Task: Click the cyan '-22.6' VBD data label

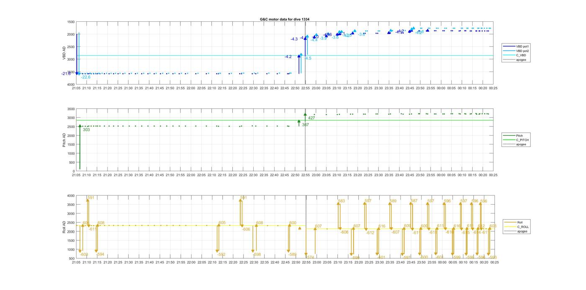Action: click(85, 77)
